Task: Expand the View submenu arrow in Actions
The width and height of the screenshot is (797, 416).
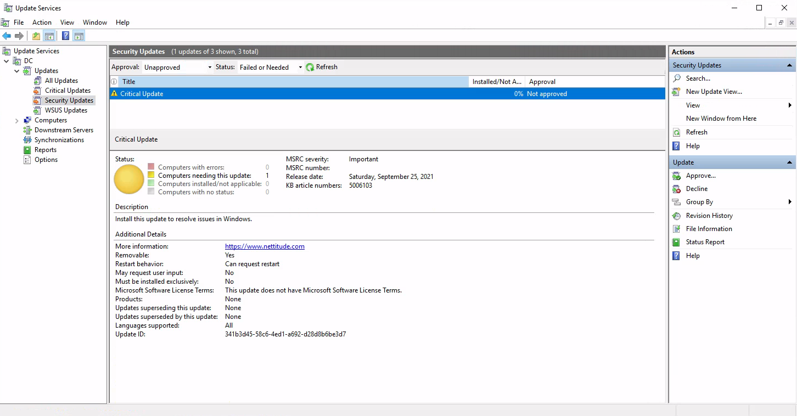Action: pos(790,105)
